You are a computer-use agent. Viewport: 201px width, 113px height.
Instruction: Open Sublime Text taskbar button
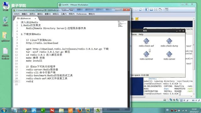pos(98,110)
